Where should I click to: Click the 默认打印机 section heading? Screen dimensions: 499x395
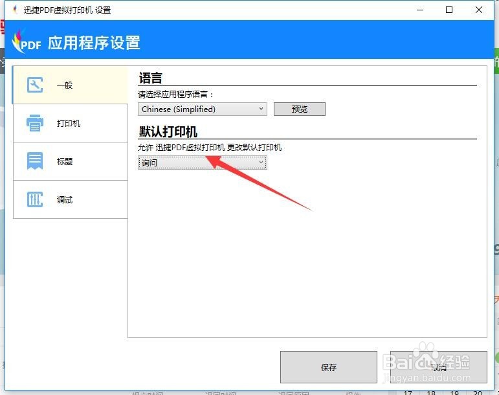[x=168, y=131]
